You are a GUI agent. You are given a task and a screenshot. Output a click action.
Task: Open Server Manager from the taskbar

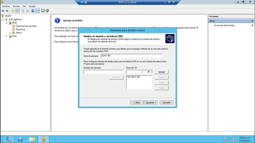coord(9,139)
